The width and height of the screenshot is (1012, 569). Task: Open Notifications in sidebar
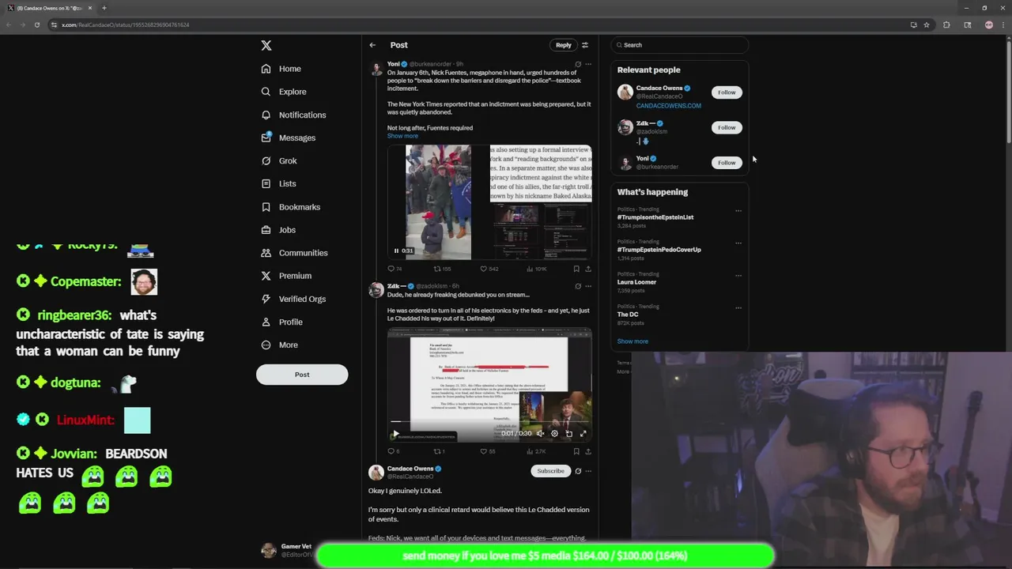coord(293,115)
